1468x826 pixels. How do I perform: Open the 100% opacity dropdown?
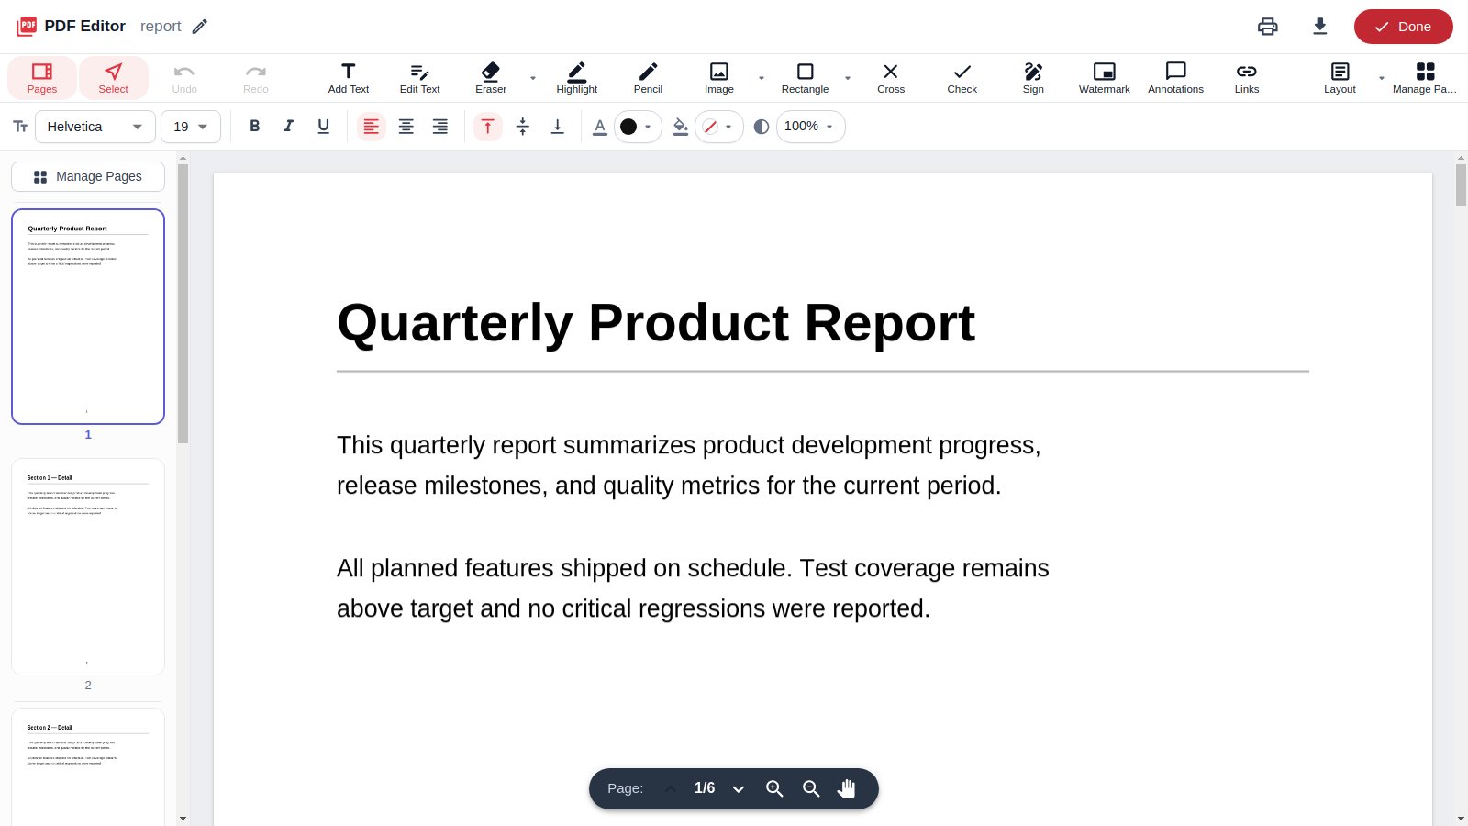pyautogui.click(x=810, y=127)
